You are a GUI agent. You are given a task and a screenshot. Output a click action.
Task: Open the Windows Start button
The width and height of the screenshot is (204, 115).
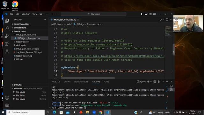[3, 112]
